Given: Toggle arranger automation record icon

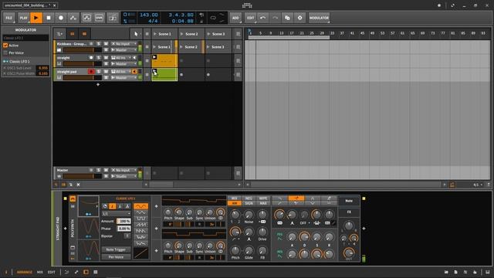Looking at the screenshot, I should pyautogui.click(x=86, y=18).
